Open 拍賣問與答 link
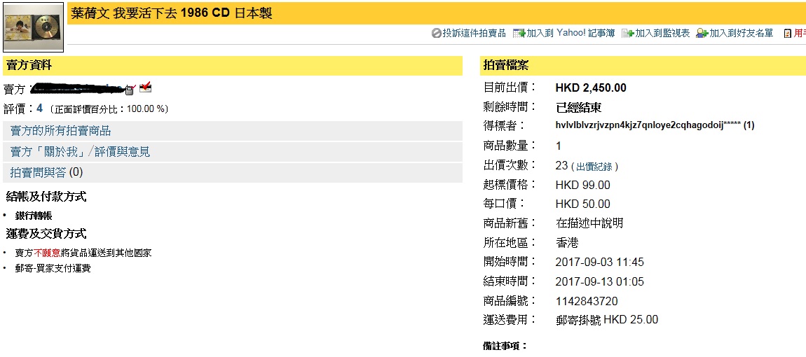Viewport: 806px width, 357px height. tap(38, 173)
